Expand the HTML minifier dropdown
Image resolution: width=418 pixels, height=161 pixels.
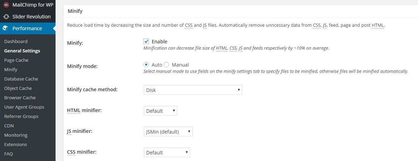pyautogui.click(x=160, y=111)
